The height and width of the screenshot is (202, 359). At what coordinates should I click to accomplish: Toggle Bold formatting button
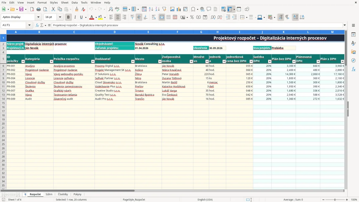(68, 17)
